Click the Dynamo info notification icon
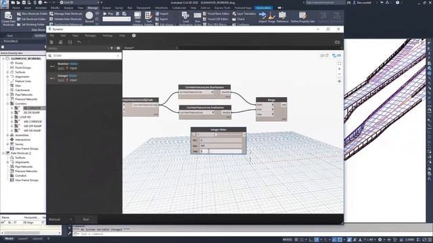 pyautogui.click(x=134, y=36)
